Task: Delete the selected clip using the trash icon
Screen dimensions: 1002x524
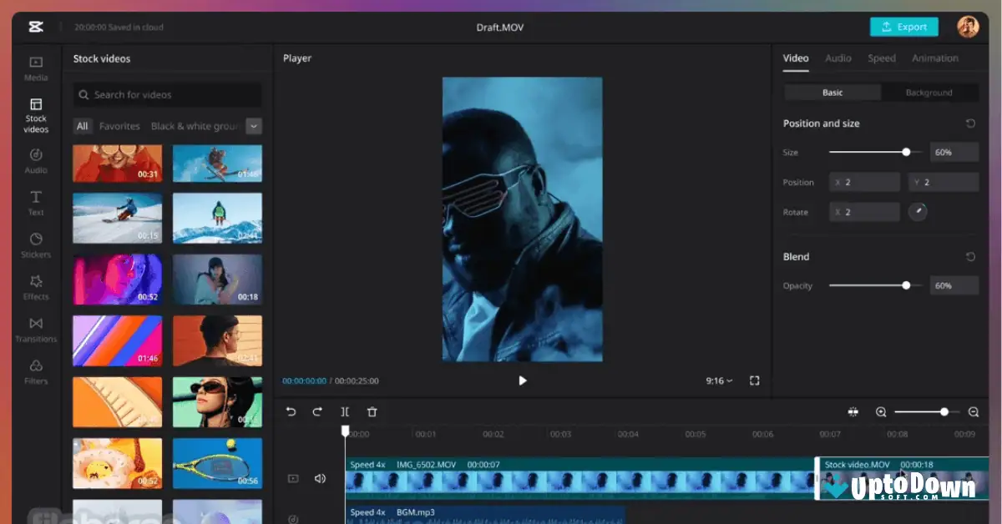Action: (372, 411)
